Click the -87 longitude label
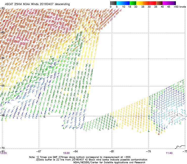This screenshot has width=187, height=164. [39, 151]
